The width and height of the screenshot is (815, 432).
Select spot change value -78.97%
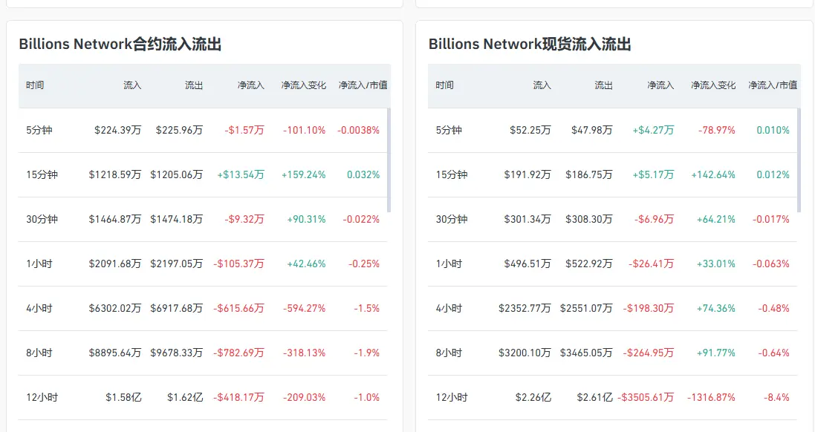pyautogui.click(x=716, y=131)
